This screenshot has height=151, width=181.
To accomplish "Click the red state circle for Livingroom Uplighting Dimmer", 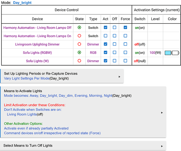I will pyautogui.click(x=79, y=44).
